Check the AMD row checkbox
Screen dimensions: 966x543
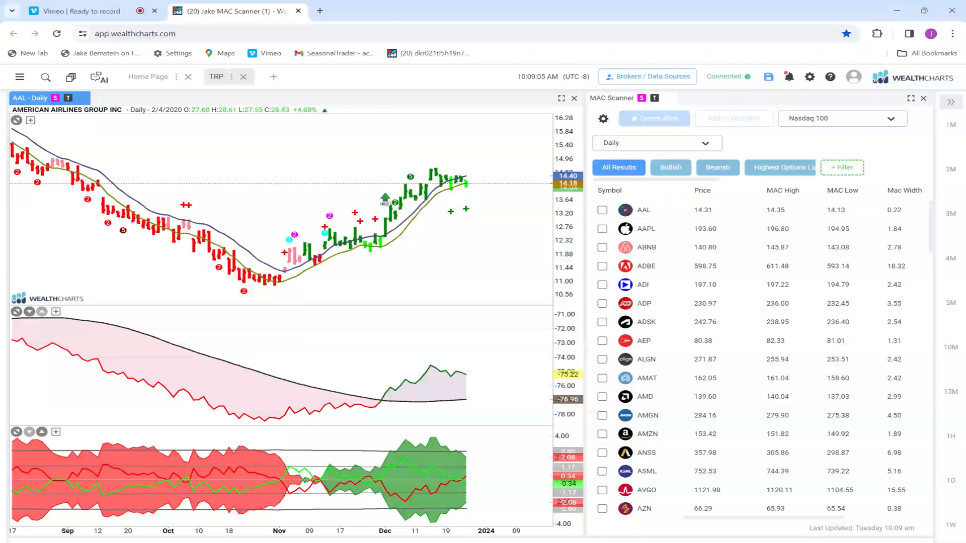(x=602, y=397)
